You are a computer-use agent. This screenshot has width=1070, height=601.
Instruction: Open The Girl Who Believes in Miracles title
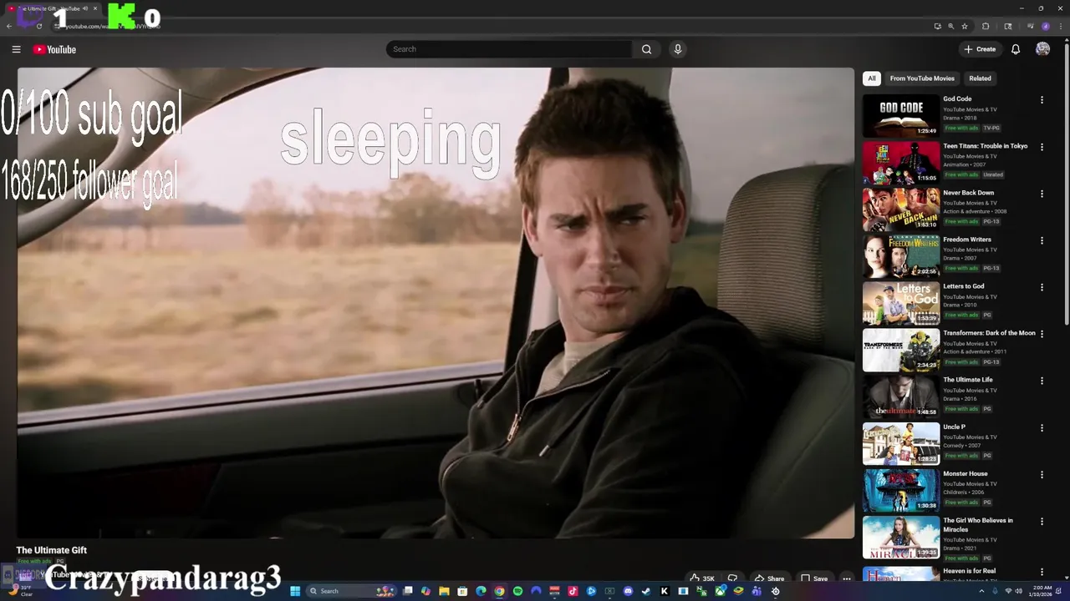[977, 525]
